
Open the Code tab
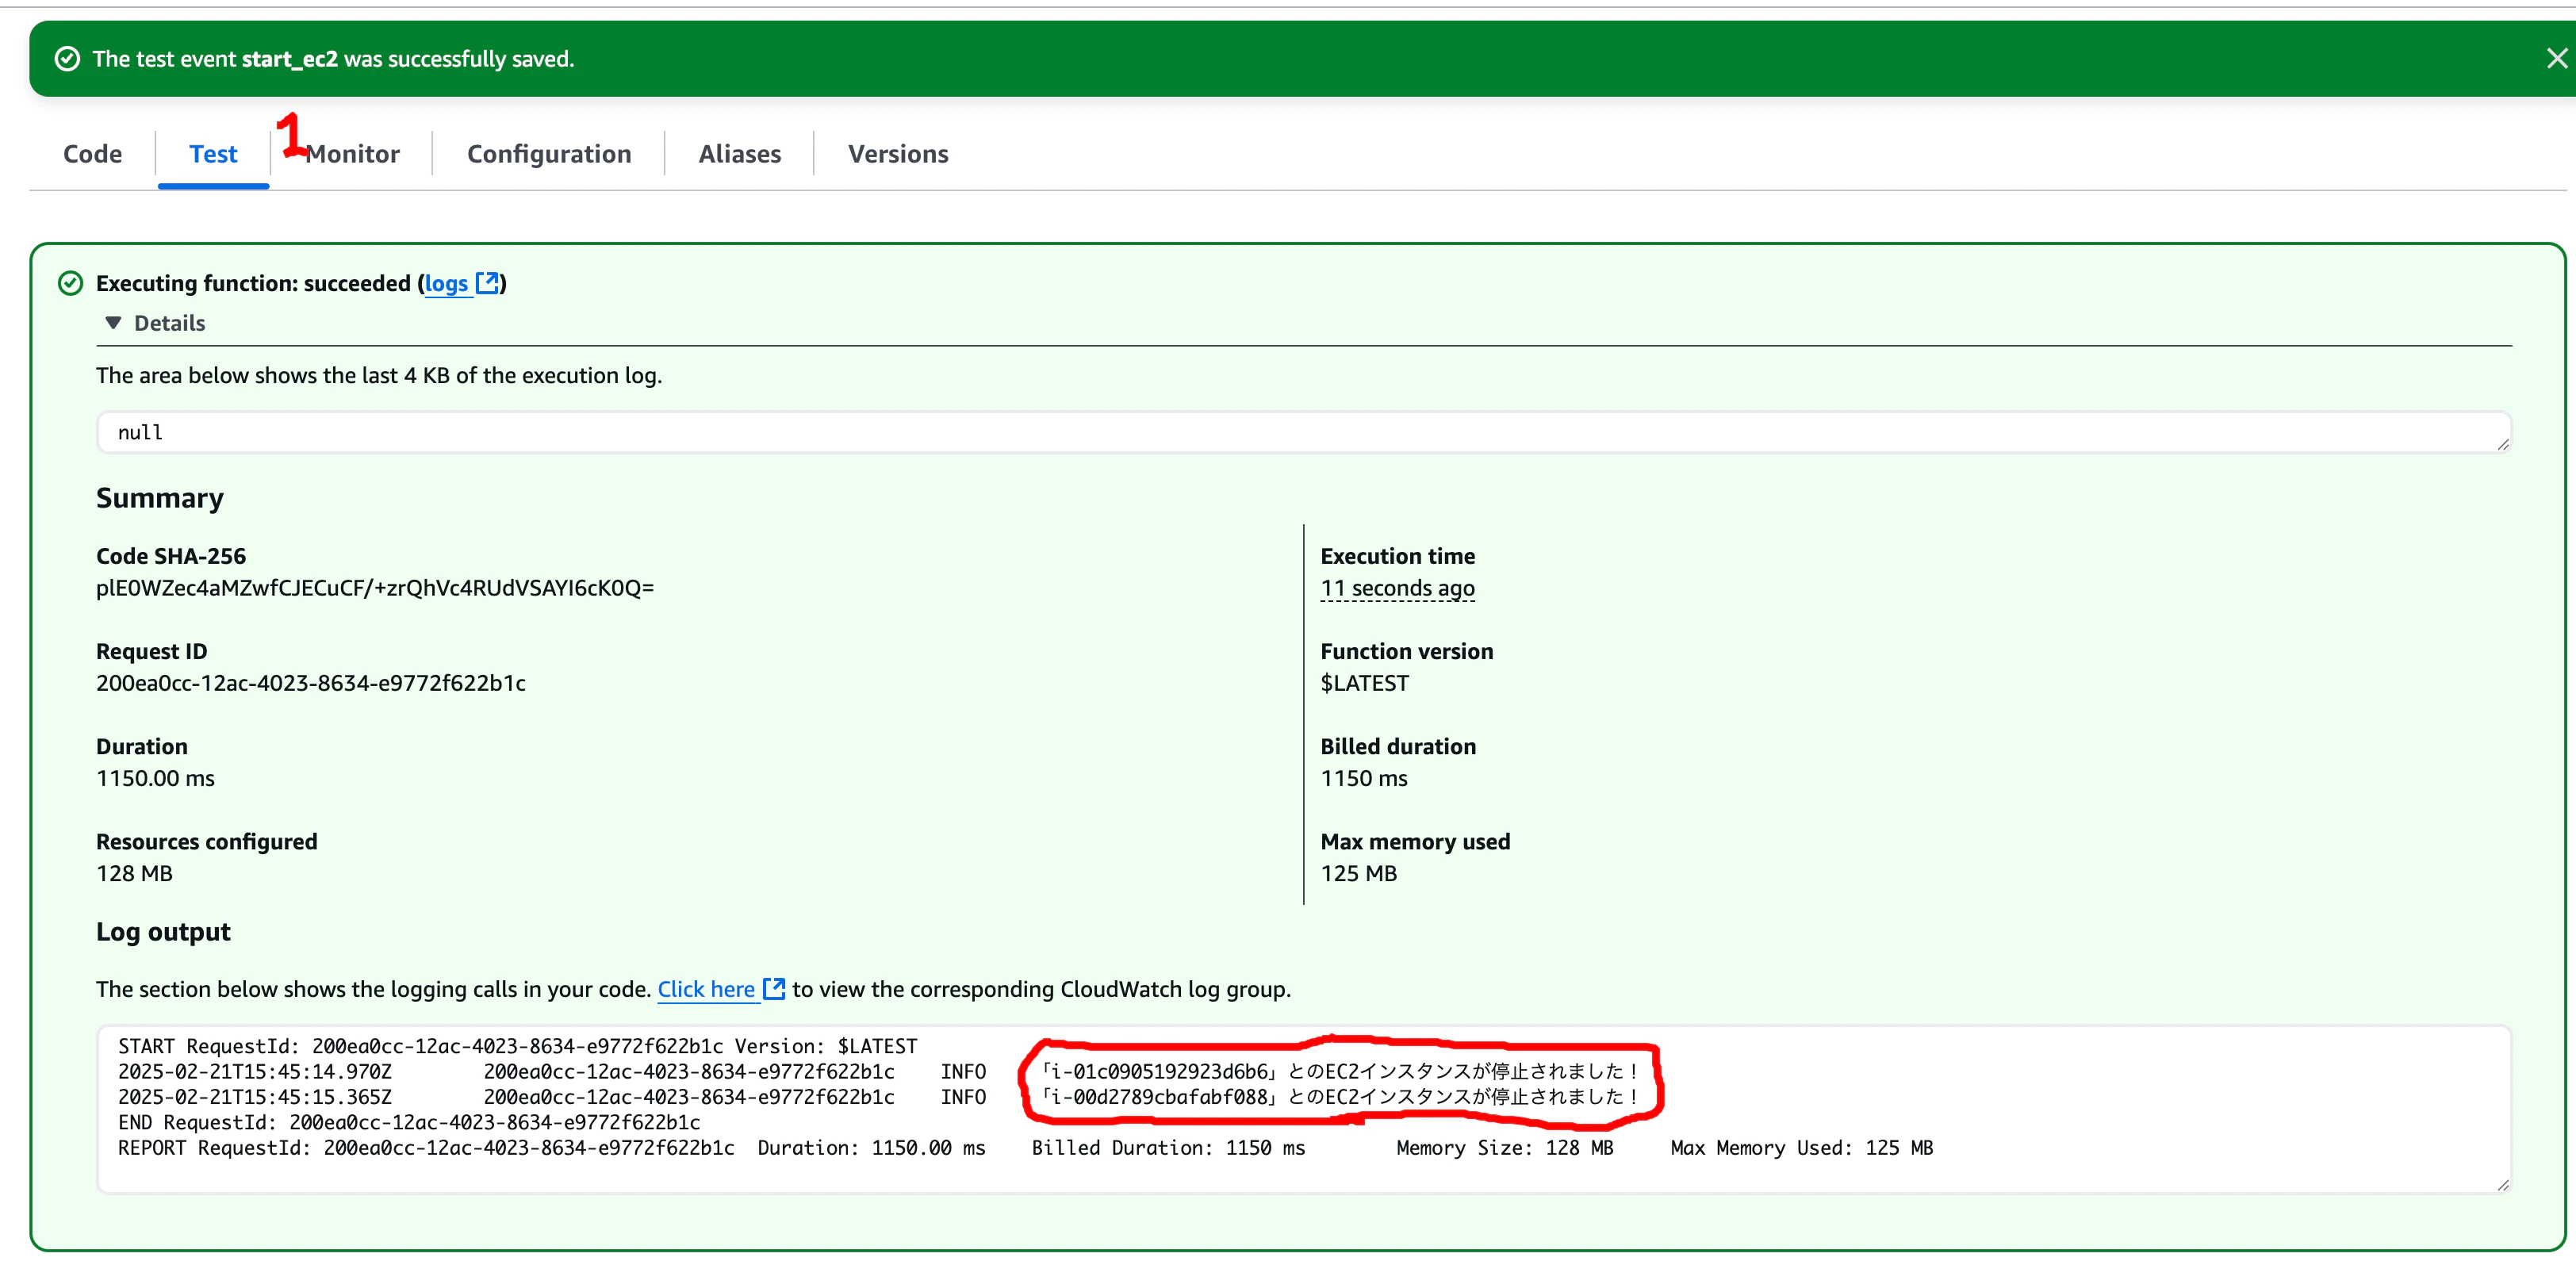point(92,154)
